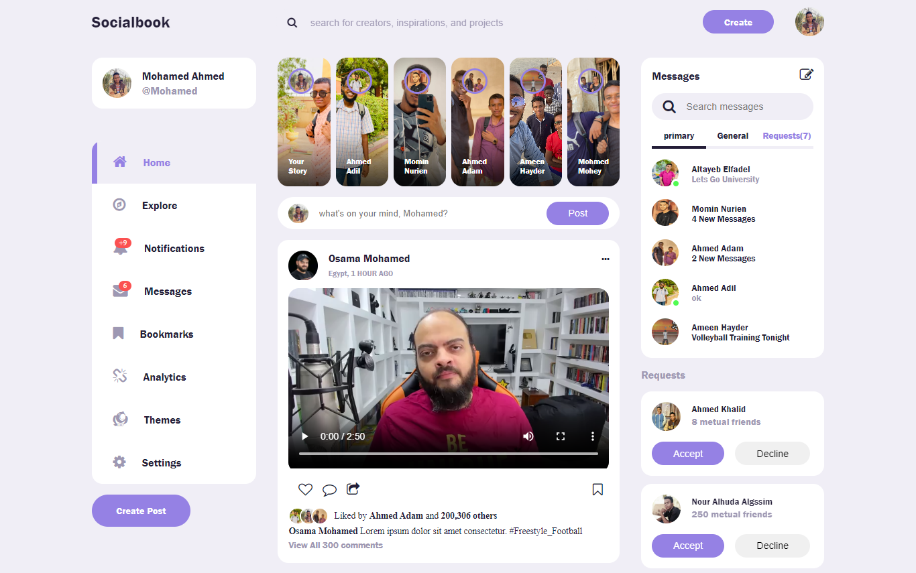
Task: Bookmark Osama Mohamed's post
Action: [597, 489]
